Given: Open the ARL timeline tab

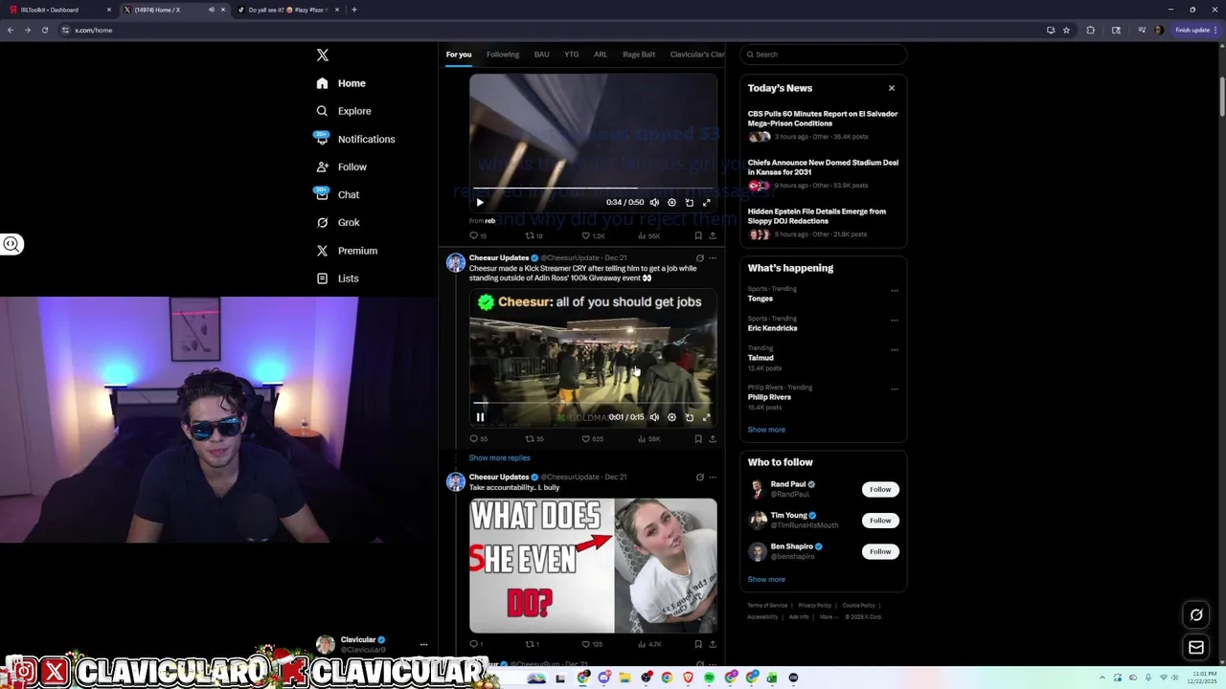Looking at the screenshot, I should (601, 55).
